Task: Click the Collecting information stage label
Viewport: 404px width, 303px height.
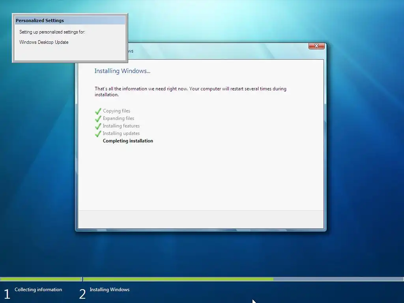Action: click(x=38, y=290)
